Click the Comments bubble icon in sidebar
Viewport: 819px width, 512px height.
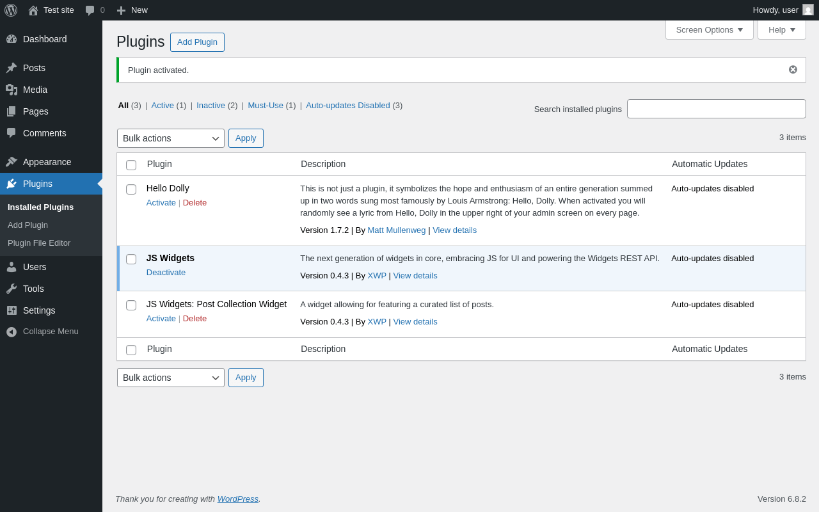[12, 133]
